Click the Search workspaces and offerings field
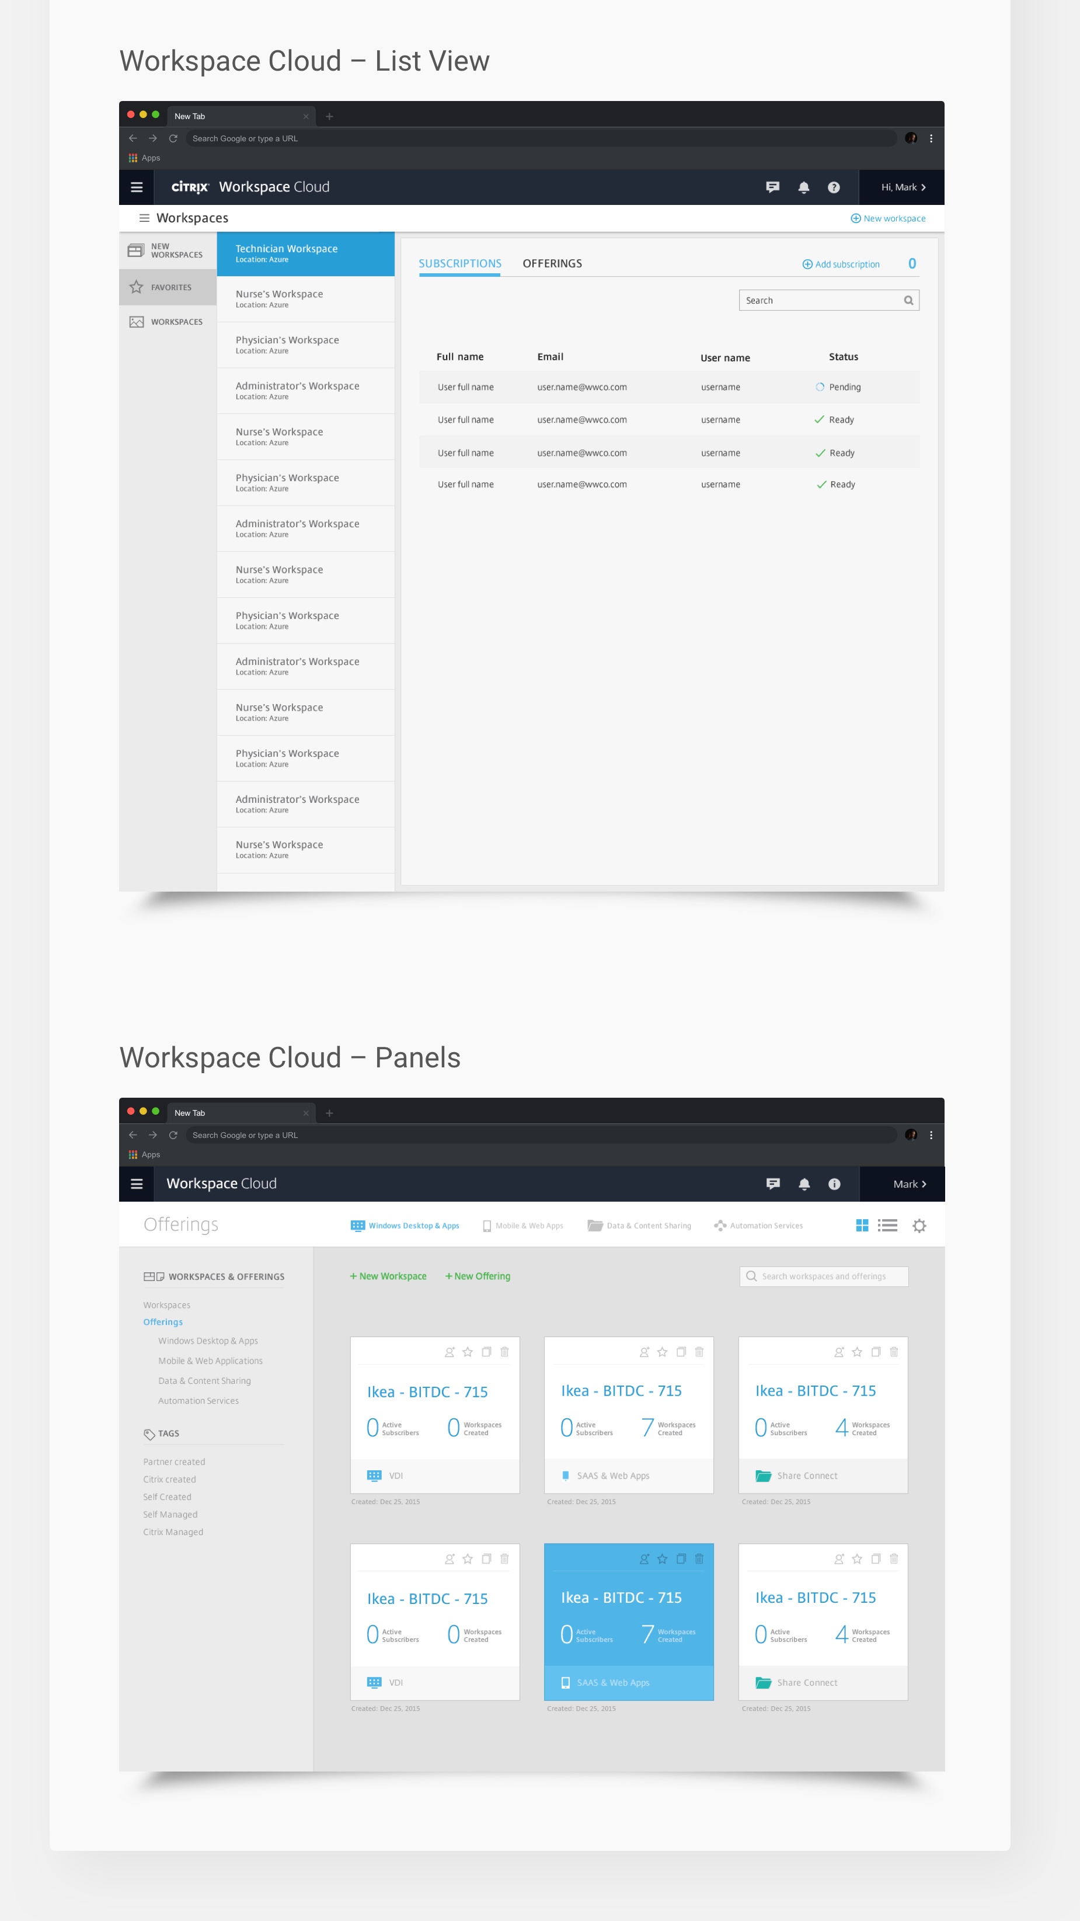This screenshot has width=1080, height=1921. point(824,1276)
